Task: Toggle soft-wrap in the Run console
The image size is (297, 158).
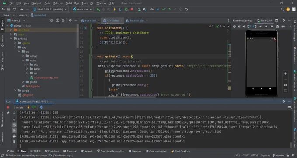Action: [x=14, y=125]
